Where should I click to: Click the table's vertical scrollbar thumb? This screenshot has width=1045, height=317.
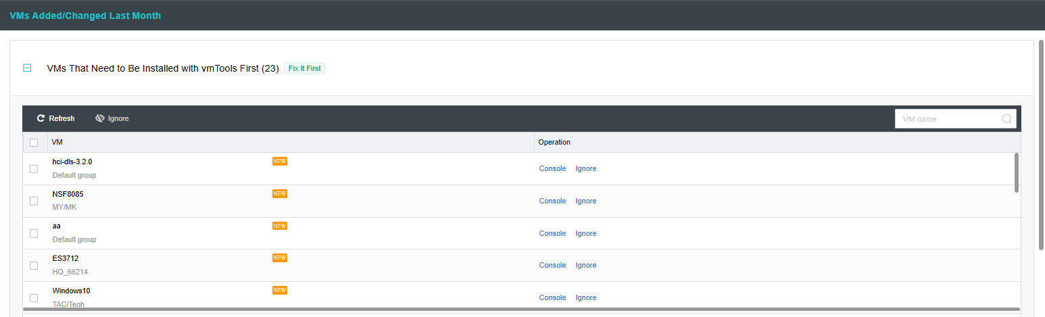click(1017, 172)
